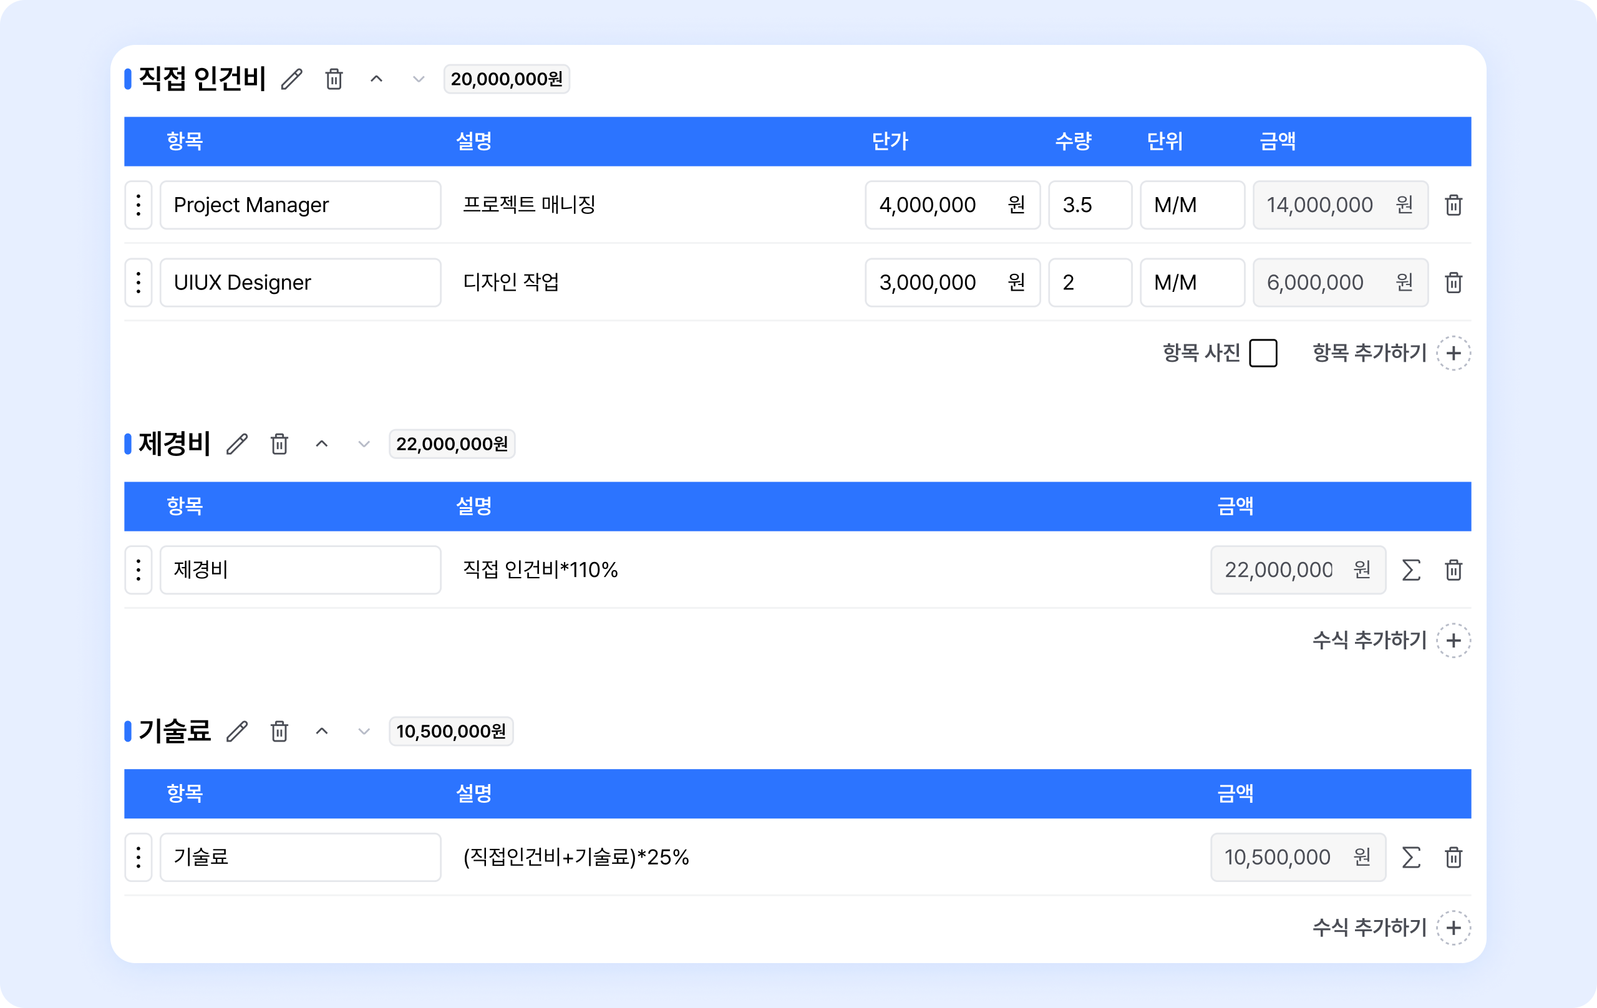Click pencil edit icon next to 제경비 title
The width and height of the screenshot is (1597, 1008).
(237, 443)
